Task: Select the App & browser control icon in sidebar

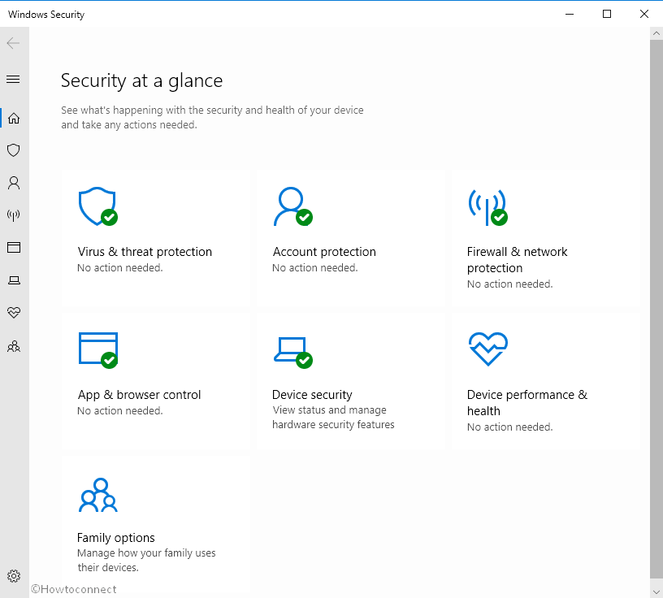Action: click(13, 248)
